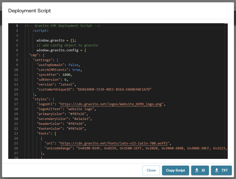Click the Copy Script button
This screenshot has height=179, width=236.
(175, 170)
